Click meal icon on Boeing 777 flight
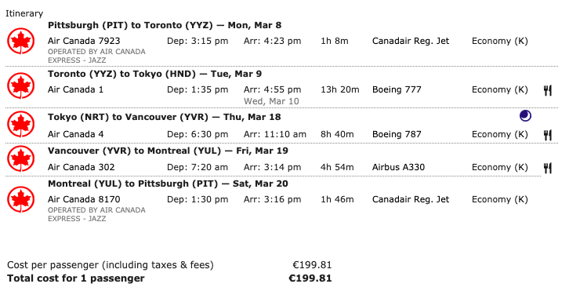569x291 pixels. 548,90
